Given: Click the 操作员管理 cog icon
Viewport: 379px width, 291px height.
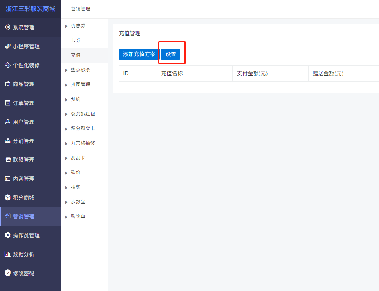Looking at the screenshot, I should coord(8,235).
